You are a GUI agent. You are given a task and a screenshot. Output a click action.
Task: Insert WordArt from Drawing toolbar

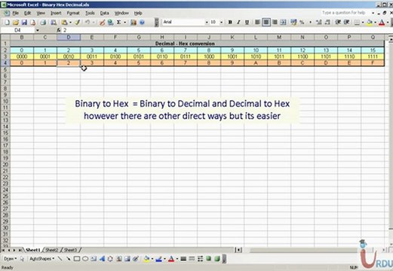(x=102, y=259)
